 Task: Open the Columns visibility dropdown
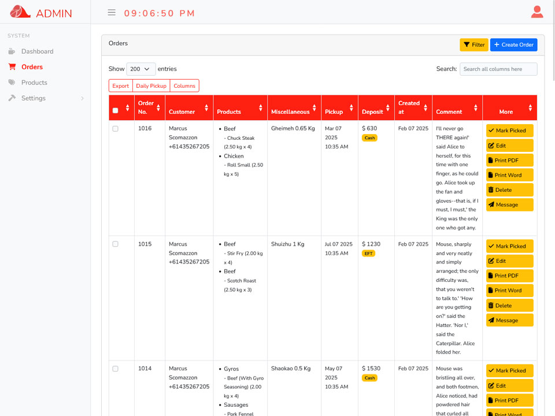(184, 86)
